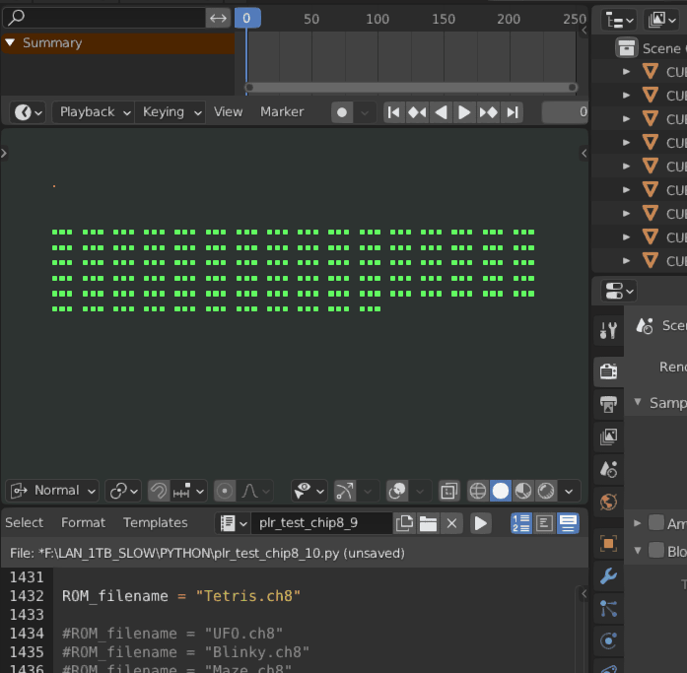Toggle auto keying record button
This screenshot has width=687, height=673.
[x=342, y=112]
